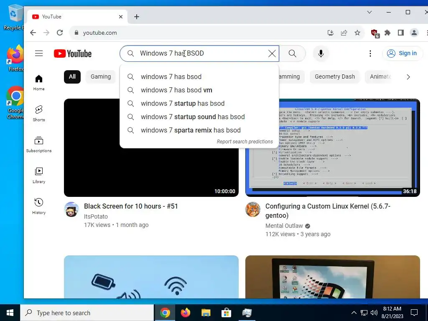Open Chrome tab search chevron

tap(369, 12)
